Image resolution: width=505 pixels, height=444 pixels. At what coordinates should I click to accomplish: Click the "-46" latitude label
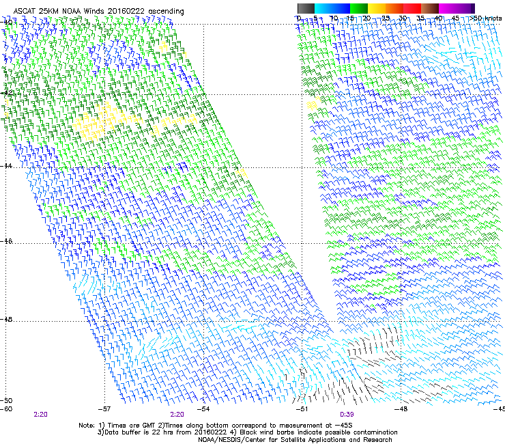tap(6, 242)
